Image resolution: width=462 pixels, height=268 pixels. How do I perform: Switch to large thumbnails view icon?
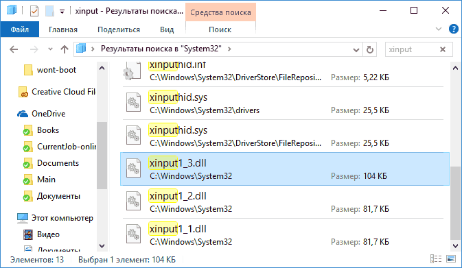451,259
